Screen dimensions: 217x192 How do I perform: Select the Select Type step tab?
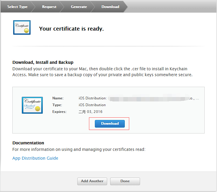pos(17,7)
